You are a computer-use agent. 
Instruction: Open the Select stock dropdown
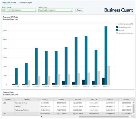(x=19, y=10)
